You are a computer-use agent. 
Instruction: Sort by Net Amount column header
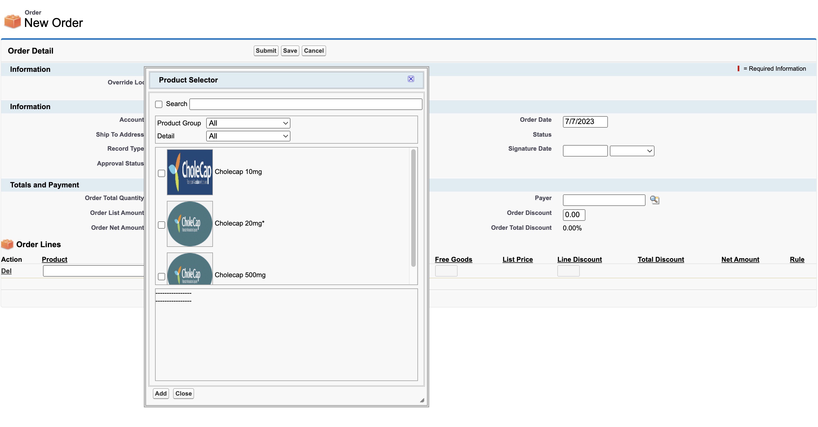click(x=740, y=260)
